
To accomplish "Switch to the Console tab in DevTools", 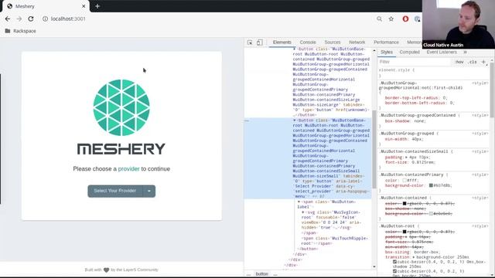I will point(308,42).
